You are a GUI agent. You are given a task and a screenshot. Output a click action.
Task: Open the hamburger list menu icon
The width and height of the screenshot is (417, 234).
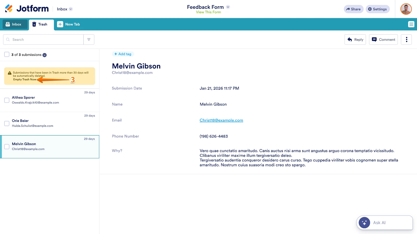coord(411,24)
